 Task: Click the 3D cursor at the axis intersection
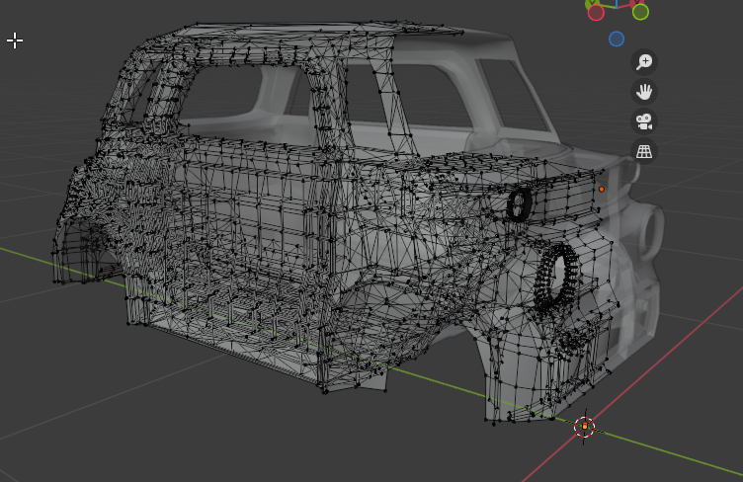(584, 427)
